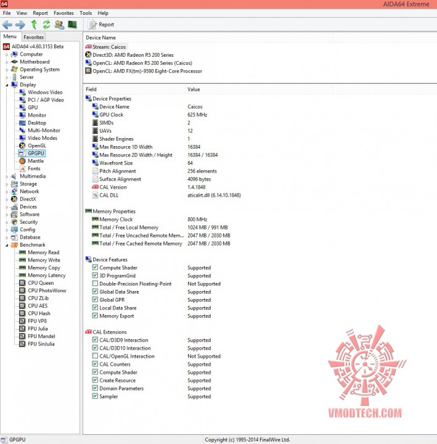Screen dimensions: 437x444
Task: Open the Help menu
Action: point(103,13)
